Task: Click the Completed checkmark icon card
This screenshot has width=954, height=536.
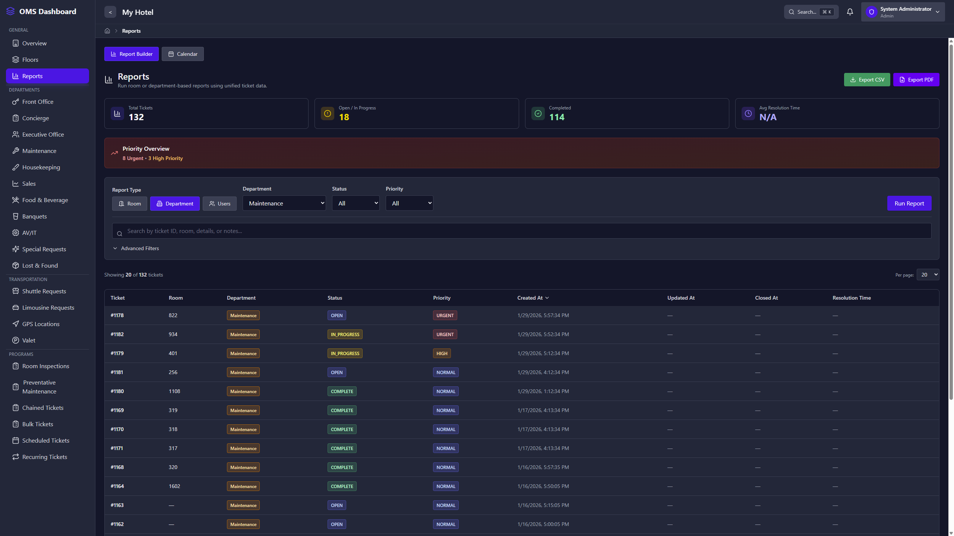Action: point(538,114)
